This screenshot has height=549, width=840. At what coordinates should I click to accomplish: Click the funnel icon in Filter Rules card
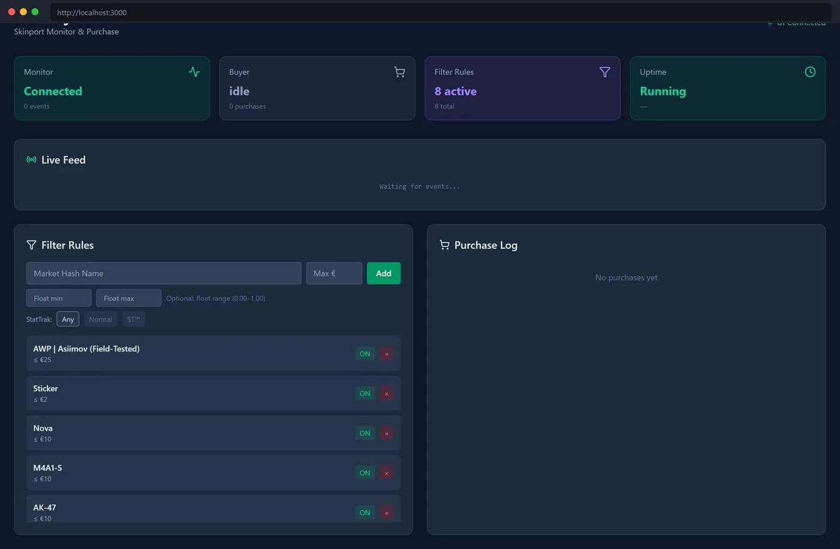coord(605,72)
